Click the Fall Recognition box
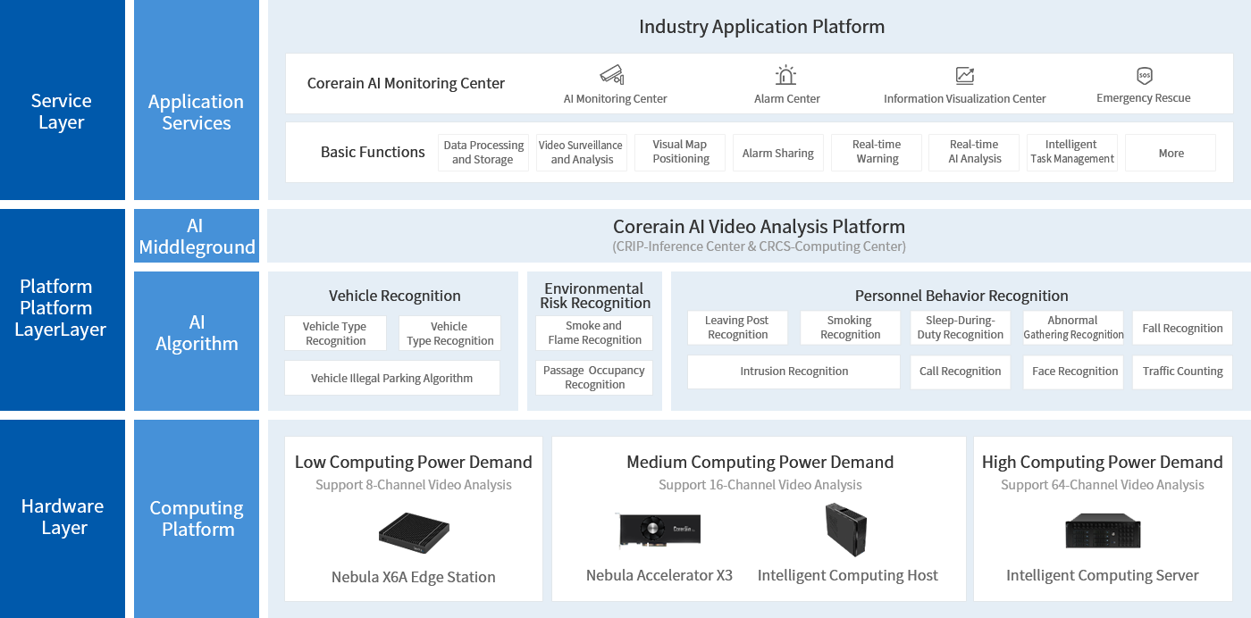 point(1182,328)
